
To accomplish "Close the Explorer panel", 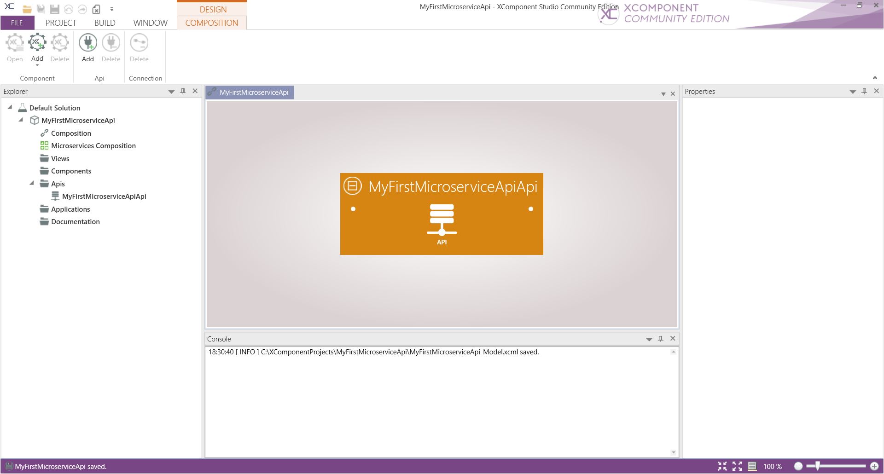I will 195,91.
